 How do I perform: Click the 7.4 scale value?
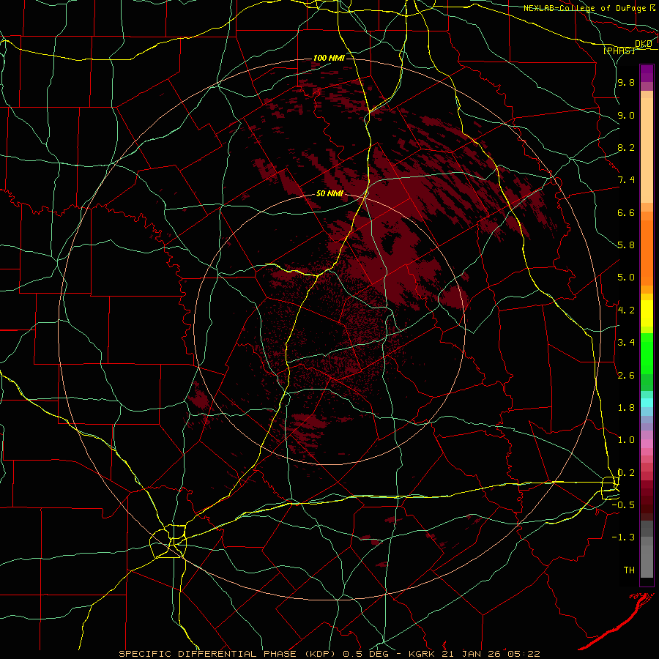626,180
